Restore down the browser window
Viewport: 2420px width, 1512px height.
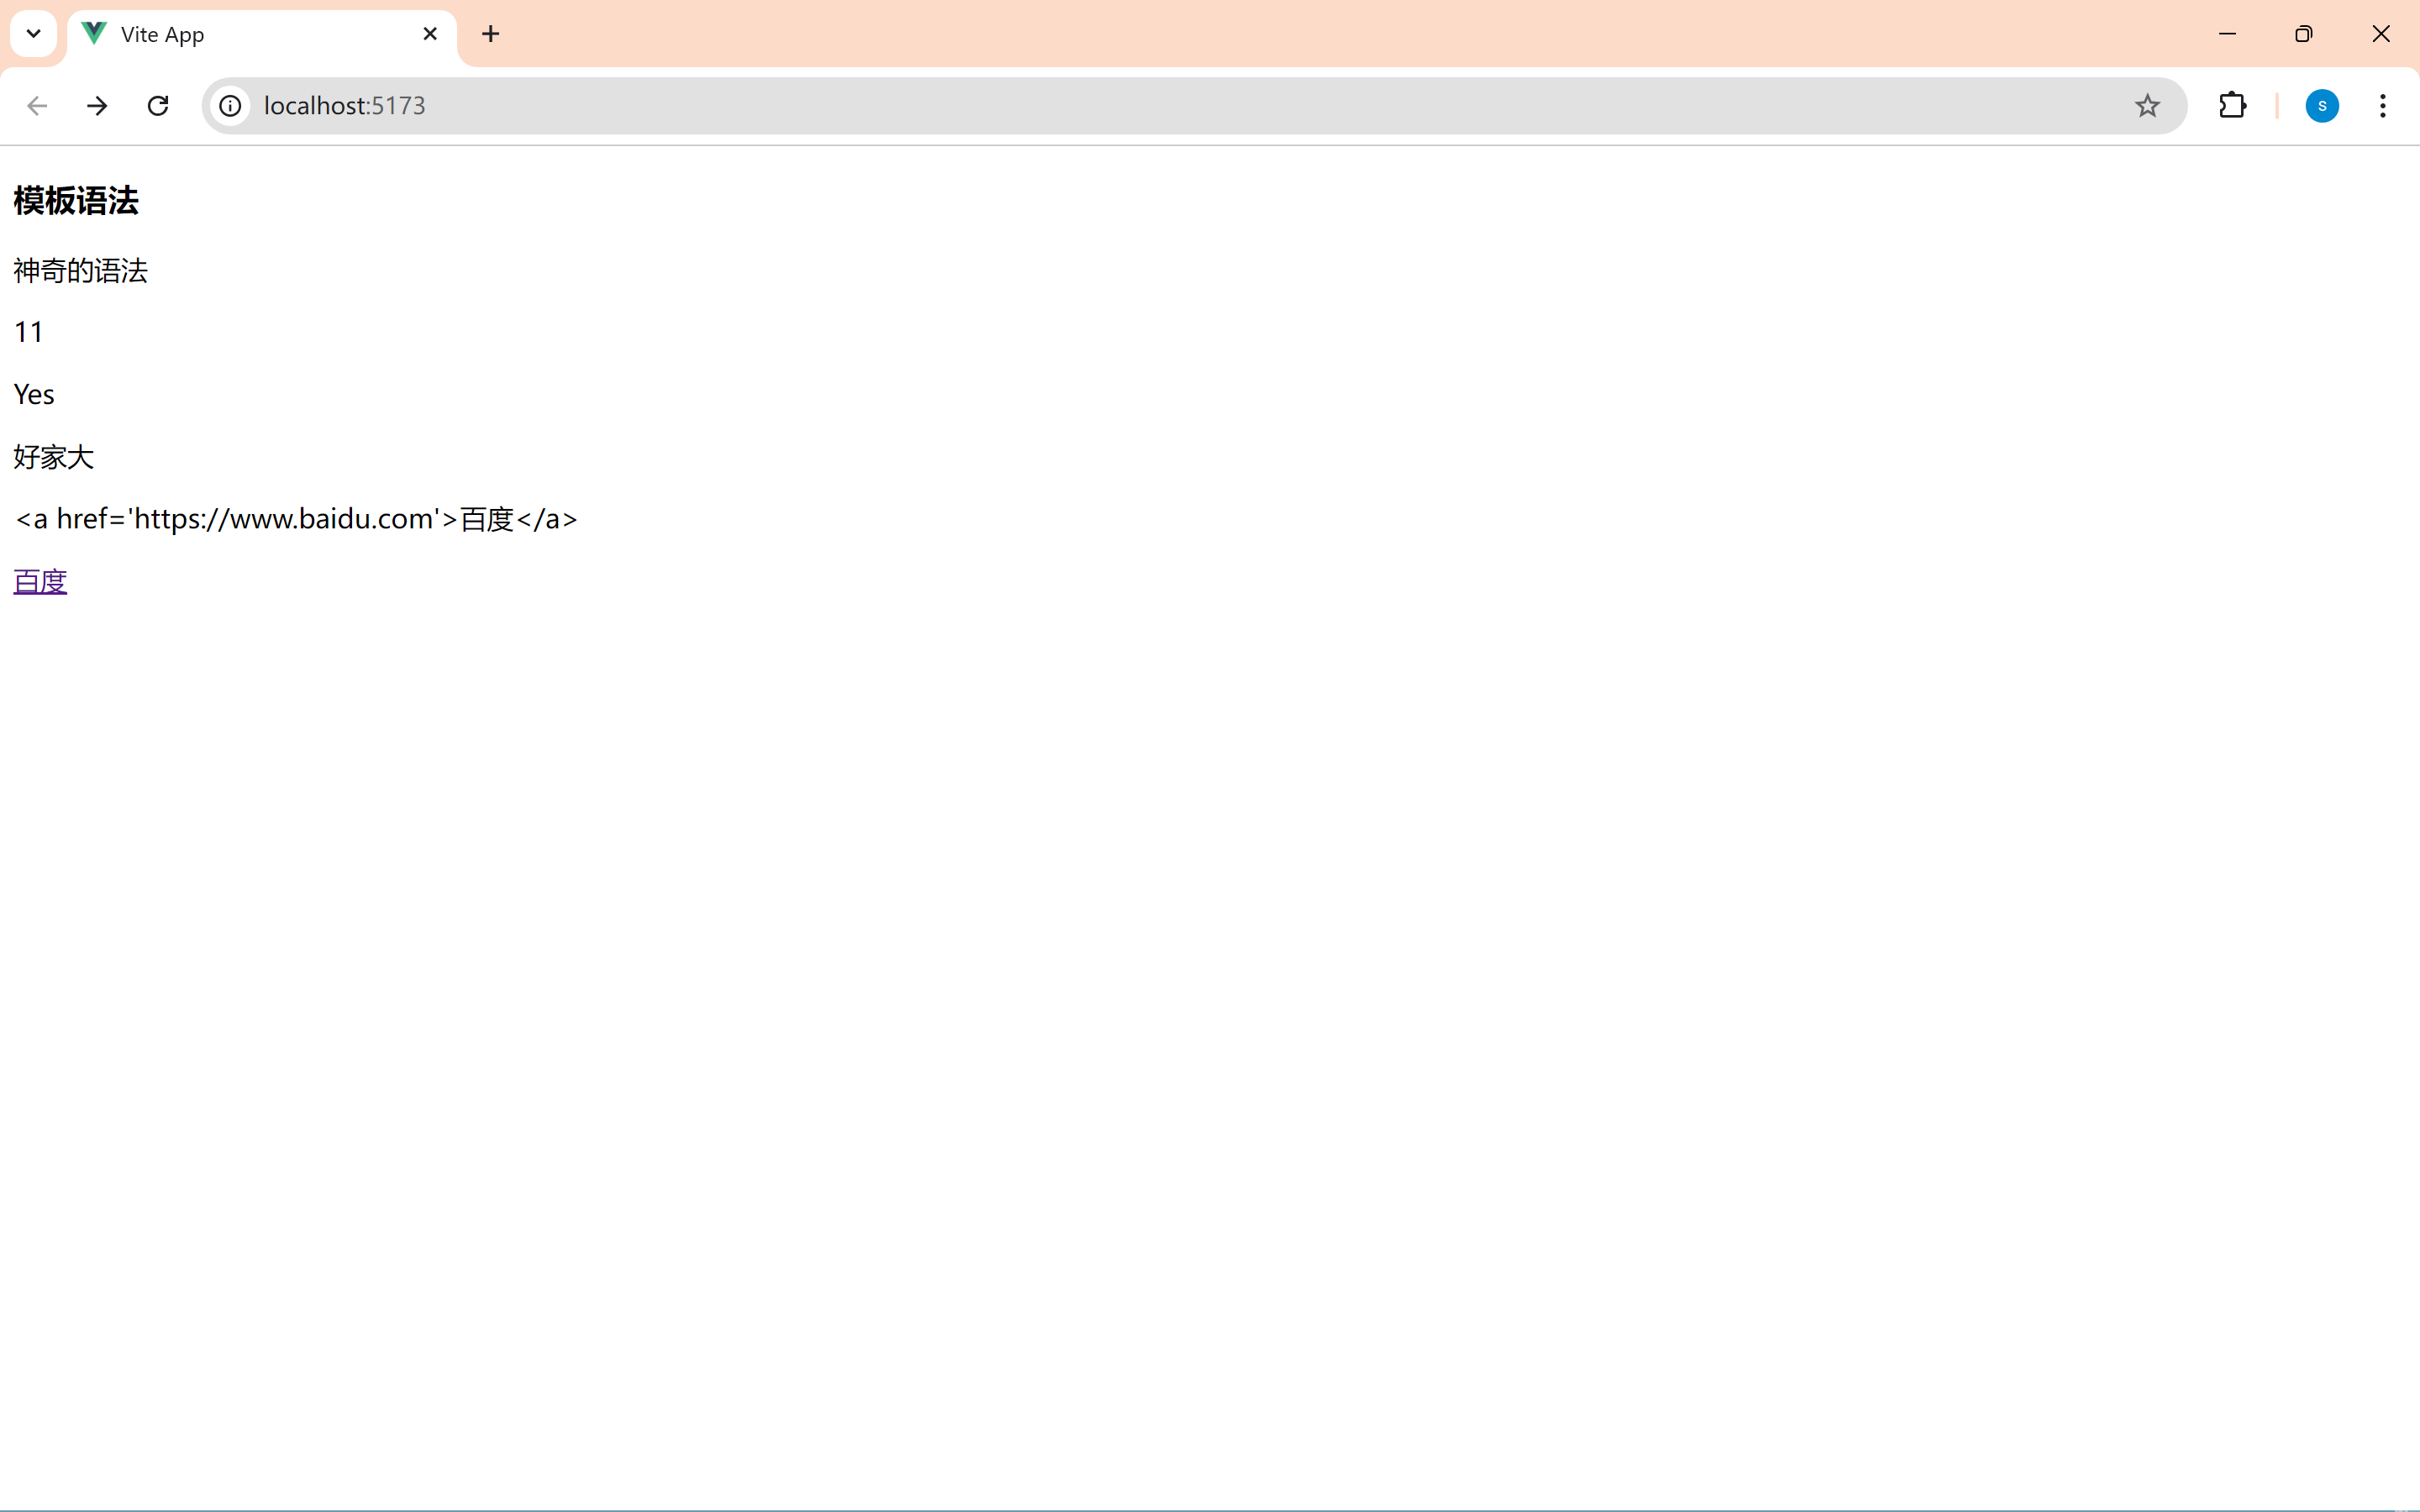(x=2304, y=34)
